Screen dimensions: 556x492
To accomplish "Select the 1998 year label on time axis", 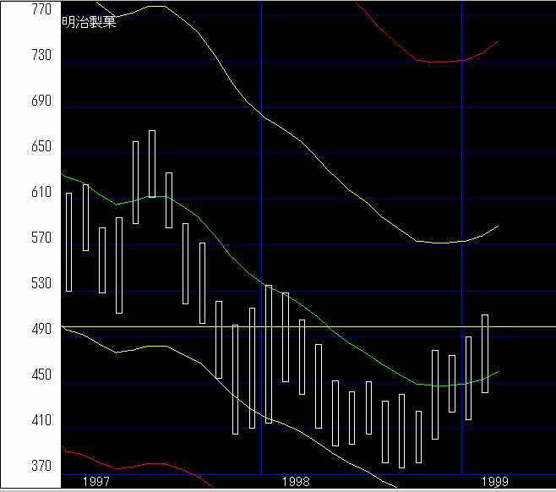I will pos(296,481).
